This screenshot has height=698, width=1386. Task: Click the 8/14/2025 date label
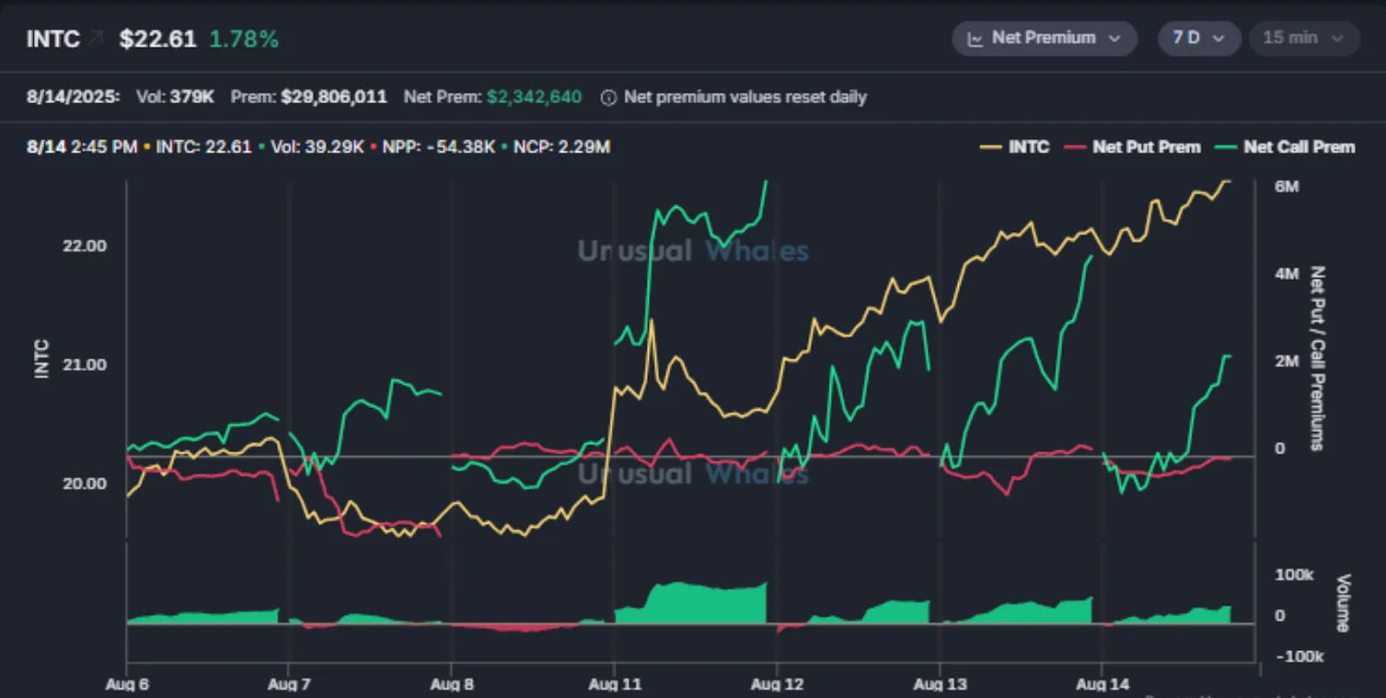[74, 97]
